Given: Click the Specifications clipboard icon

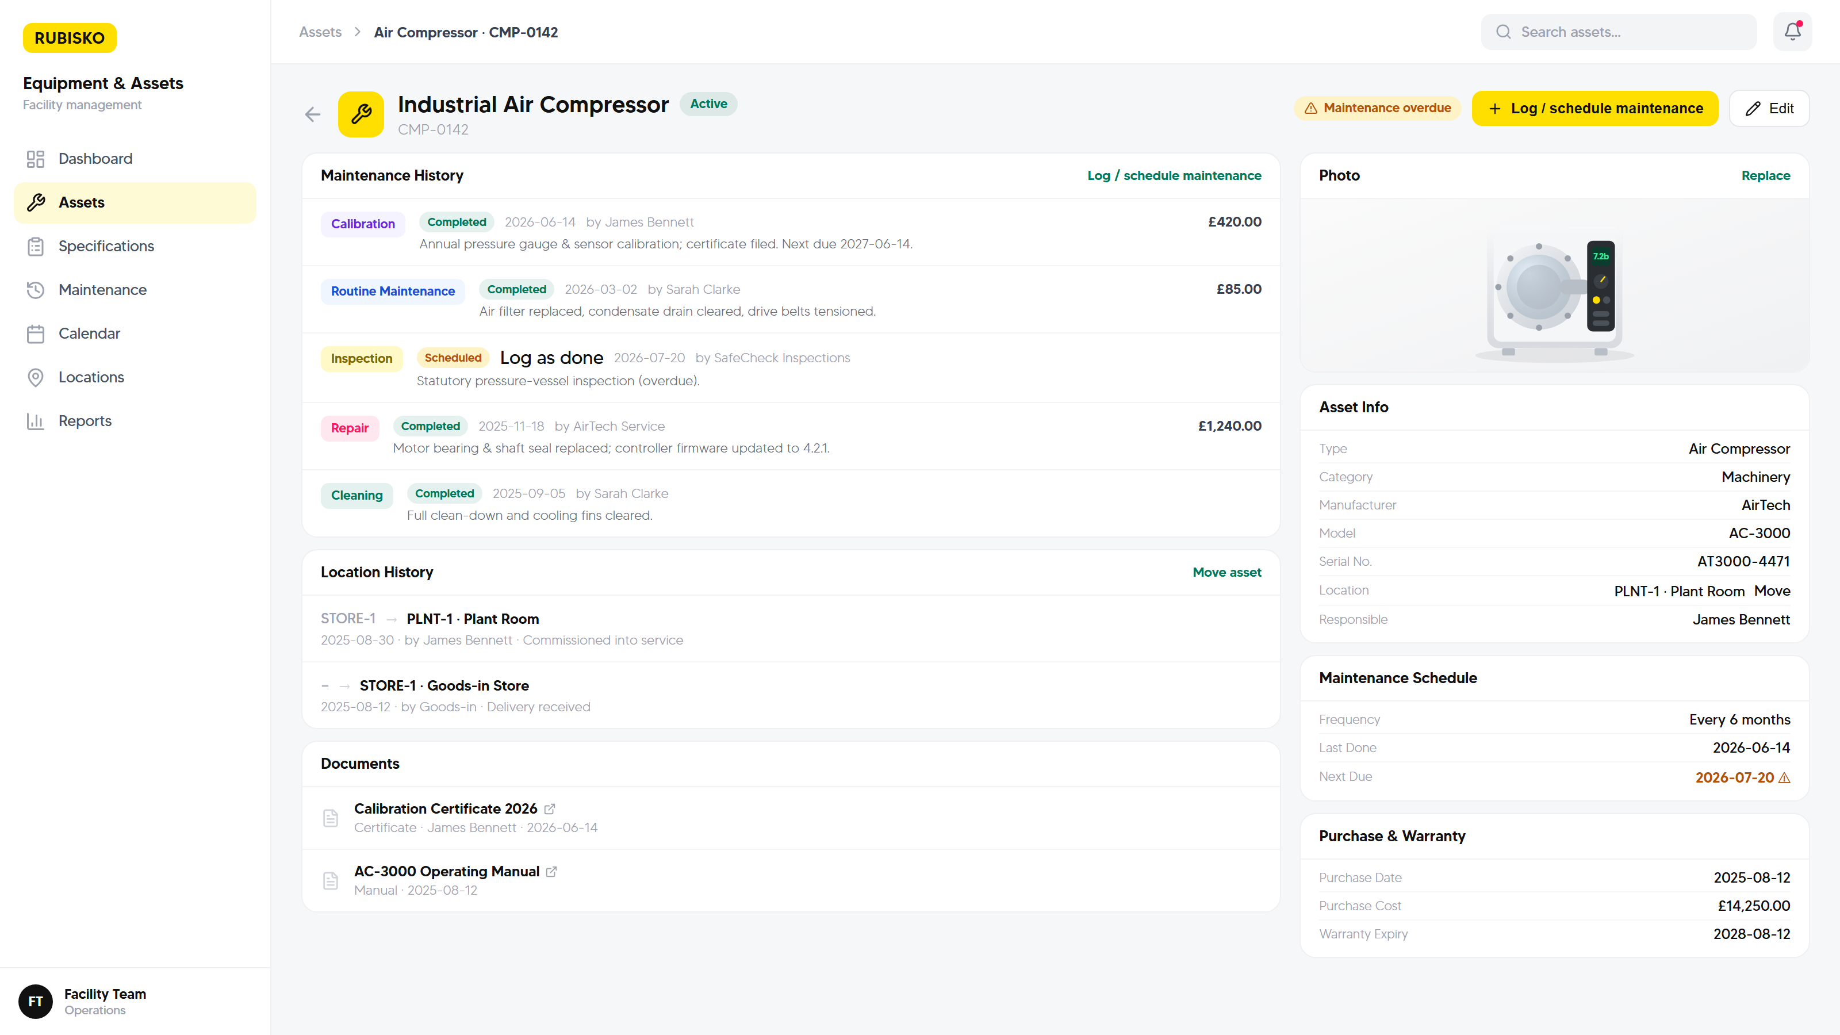Looking at the screenshot, I should click(x=36, y=247).
